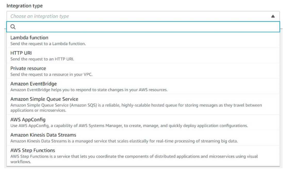Screen dimensions: 284x170
Task: Pick Amazon Kinesis Data Streams
Action: click(x=143, y=138)
